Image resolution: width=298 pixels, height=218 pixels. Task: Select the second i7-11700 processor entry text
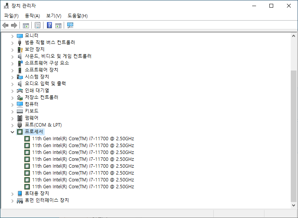[83, 146]
